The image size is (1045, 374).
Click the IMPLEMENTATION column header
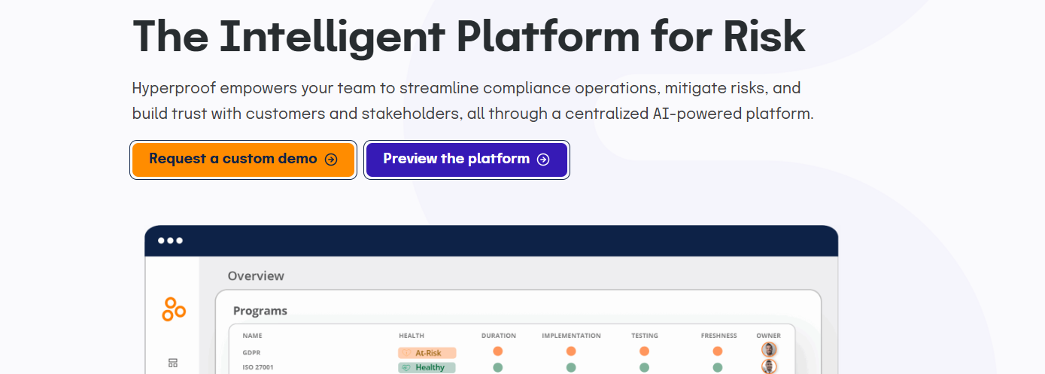pos(571,336)
